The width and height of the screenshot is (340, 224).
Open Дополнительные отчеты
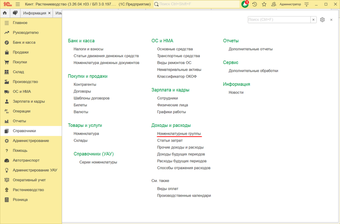250,49
